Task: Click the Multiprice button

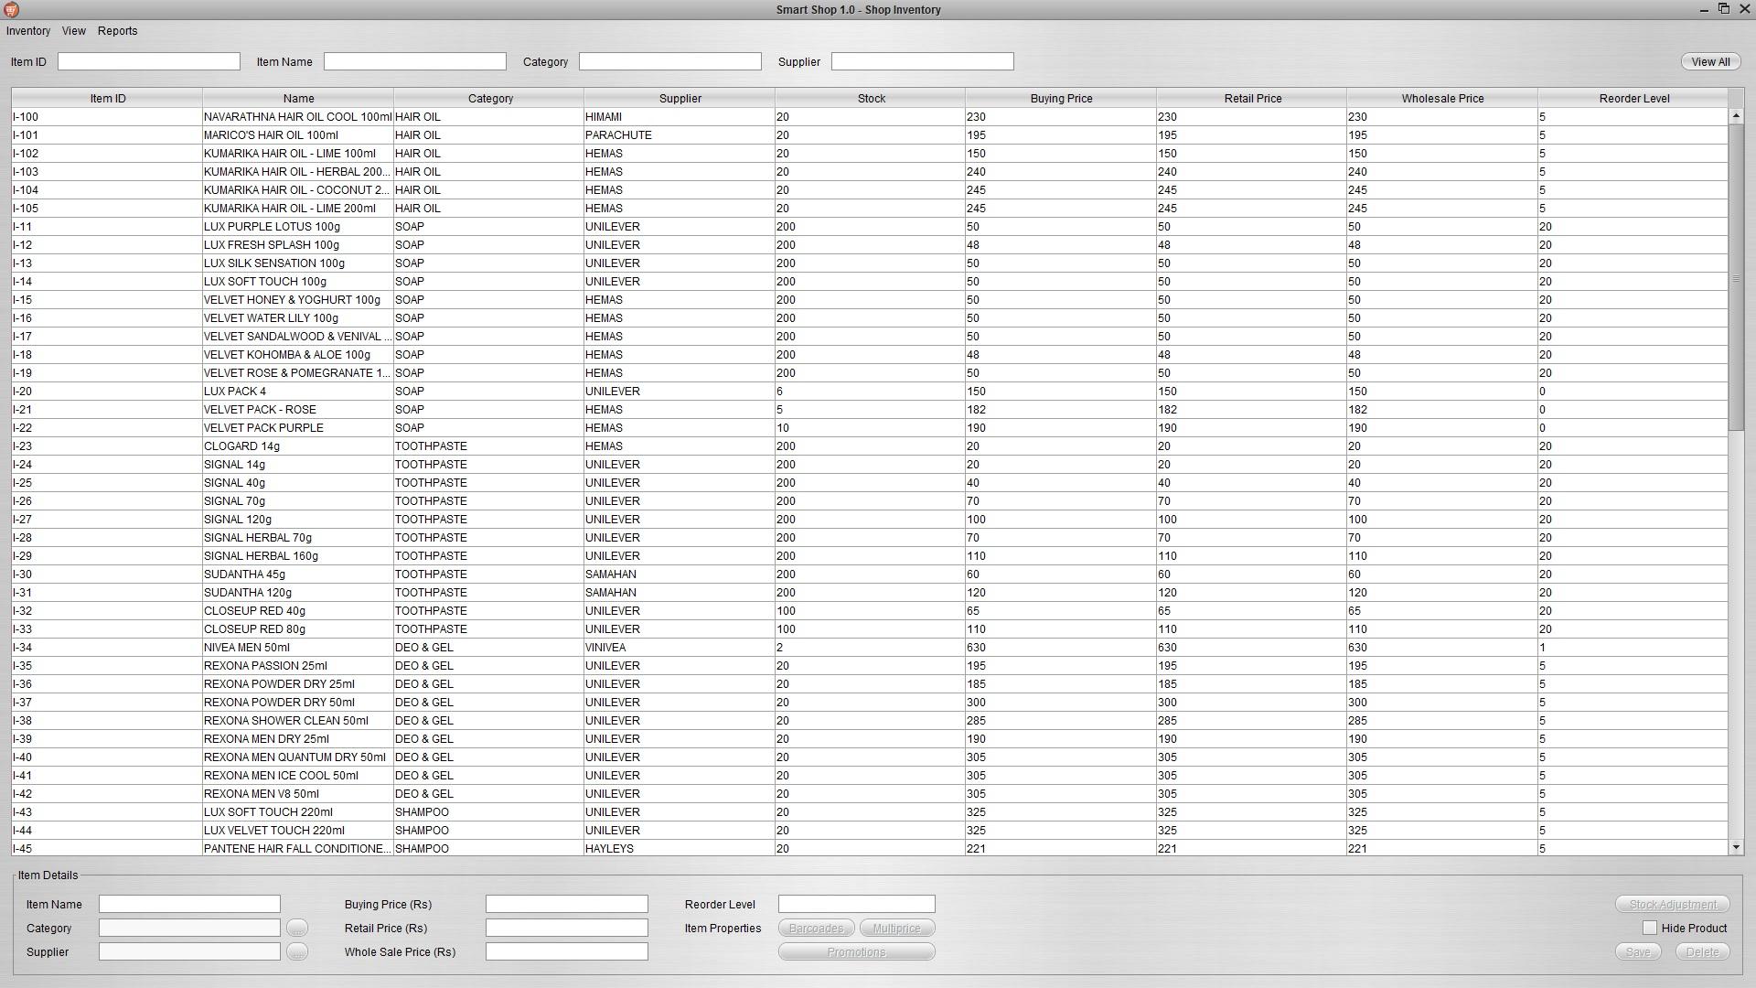Action: 897,929
